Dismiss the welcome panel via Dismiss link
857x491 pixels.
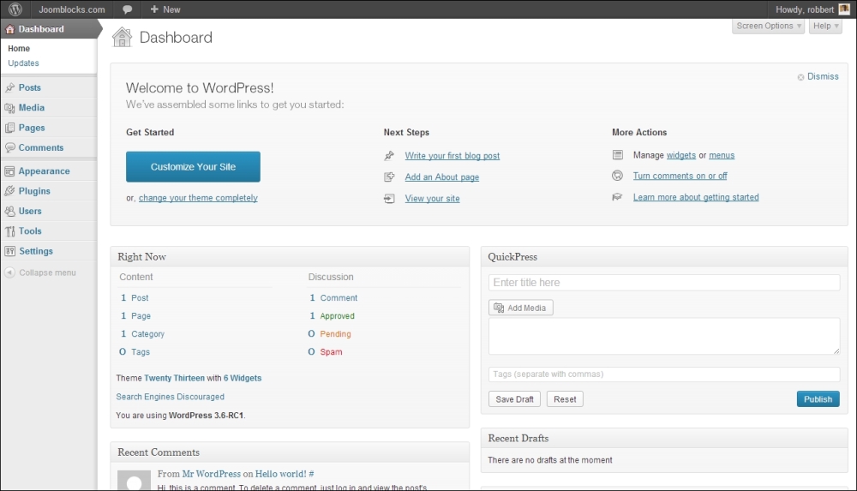[x=823, y=76]
